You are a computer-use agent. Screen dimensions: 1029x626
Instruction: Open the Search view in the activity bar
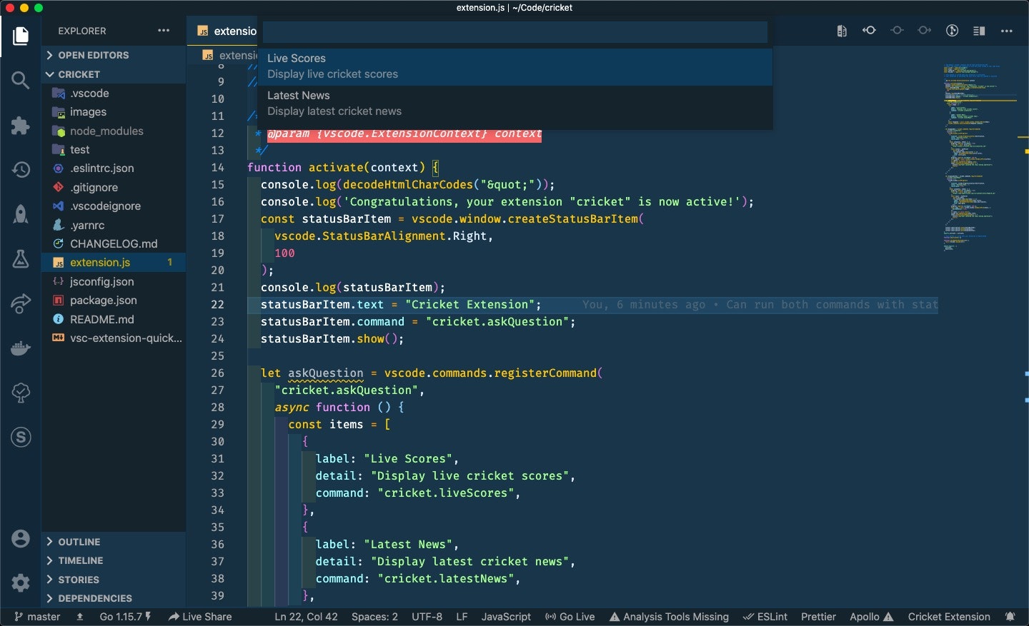(20, 80)
